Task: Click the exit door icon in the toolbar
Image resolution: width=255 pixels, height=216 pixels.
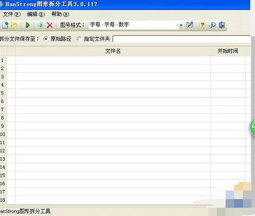Action: [222, 25]
